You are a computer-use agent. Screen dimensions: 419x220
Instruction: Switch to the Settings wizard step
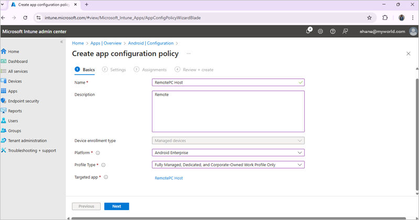pos(114,70)
